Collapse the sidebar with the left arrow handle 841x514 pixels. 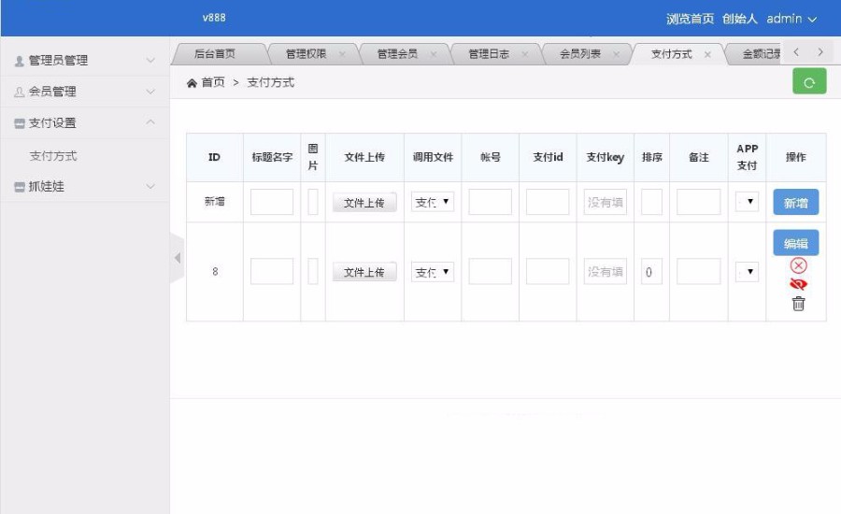pos(177,258)
